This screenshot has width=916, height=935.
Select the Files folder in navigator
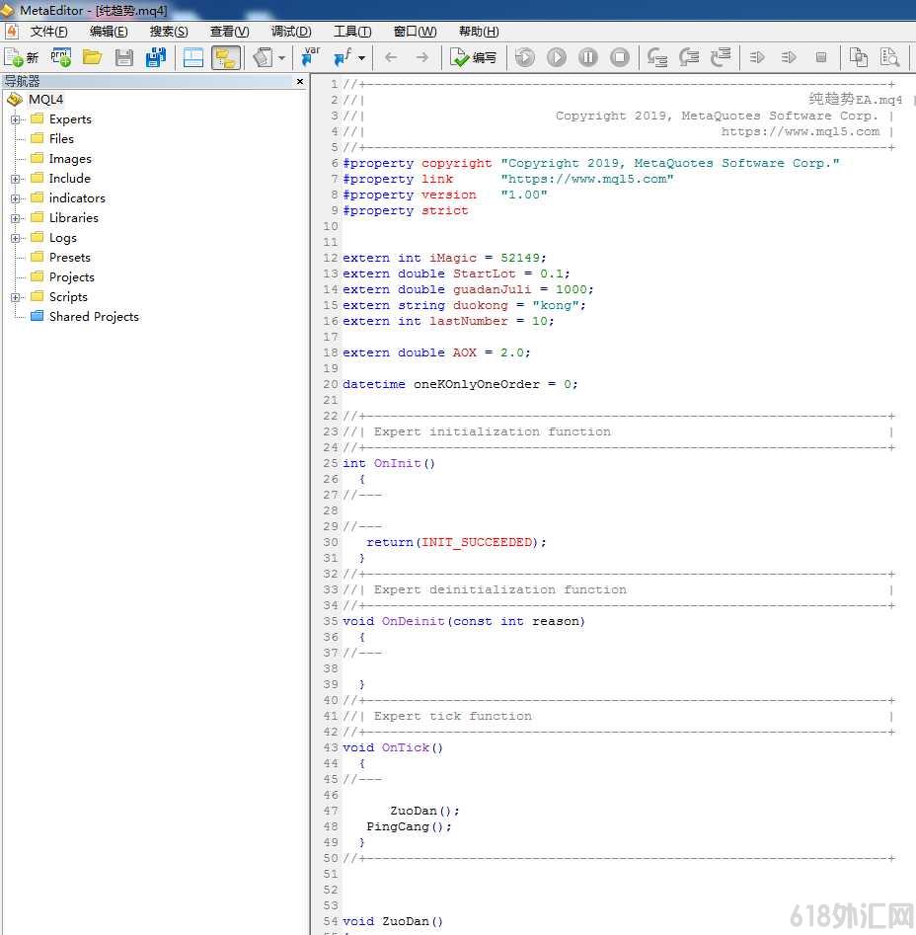[61, 138]
